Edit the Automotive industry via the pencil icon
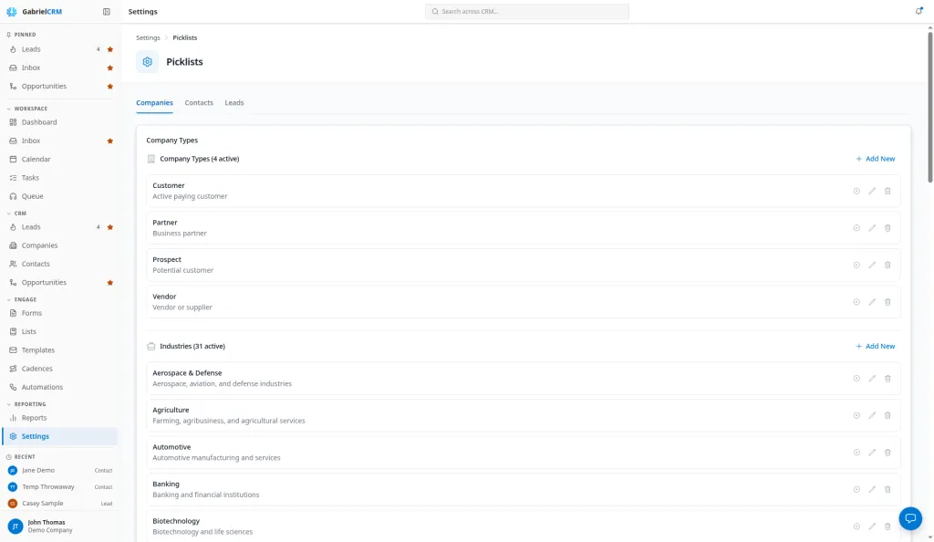The image size is (934, 542). (x=872, y=453)
